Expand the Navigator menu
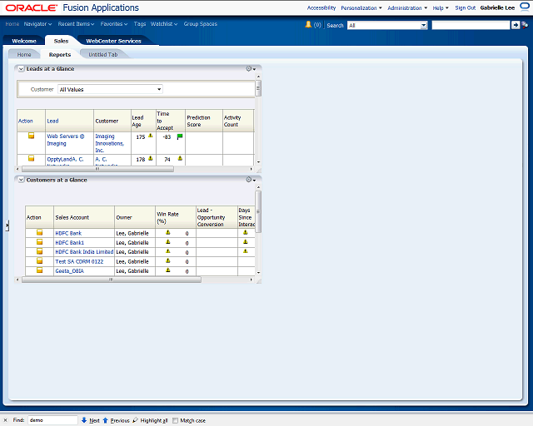The width and height of the screenshot is (533, 426). click(37, 24)
